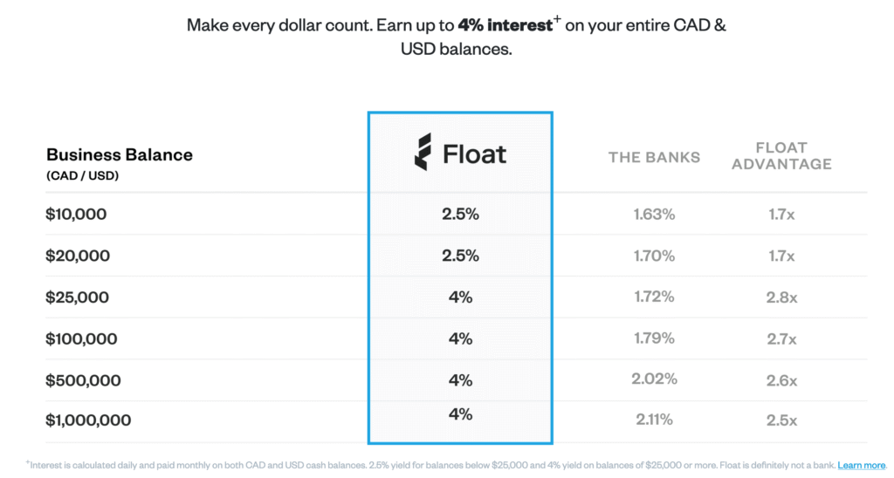Screen dimensions: 894x478
Task: Select the $1,000,000 balance row label
Action: (88, 420)
